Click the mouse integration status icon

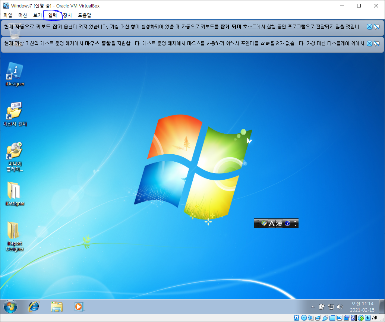tap(360, 318)
